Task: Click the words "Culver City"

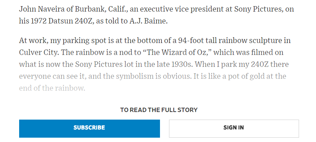Action: pyautogui.click(x=39, y=52)
